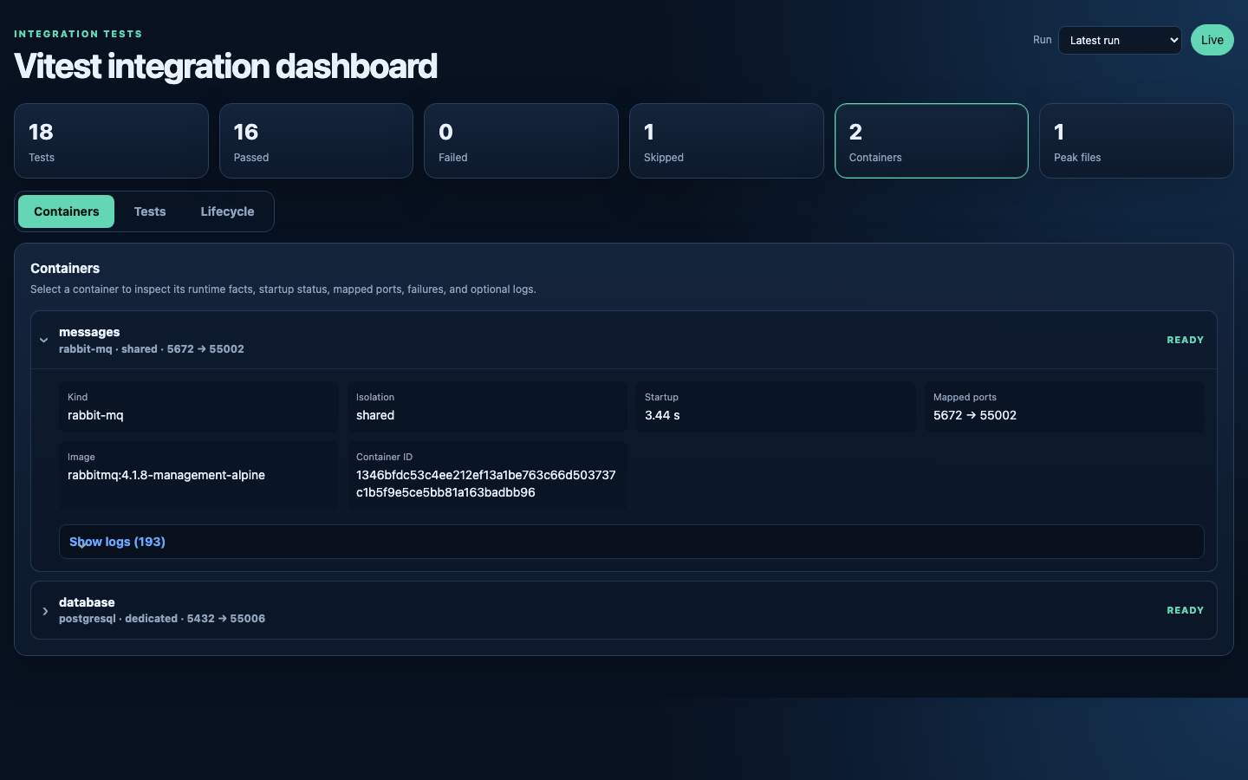Select the 18 Tests summary card
This screenshot has width=1248, height=780.
[111, 140]
